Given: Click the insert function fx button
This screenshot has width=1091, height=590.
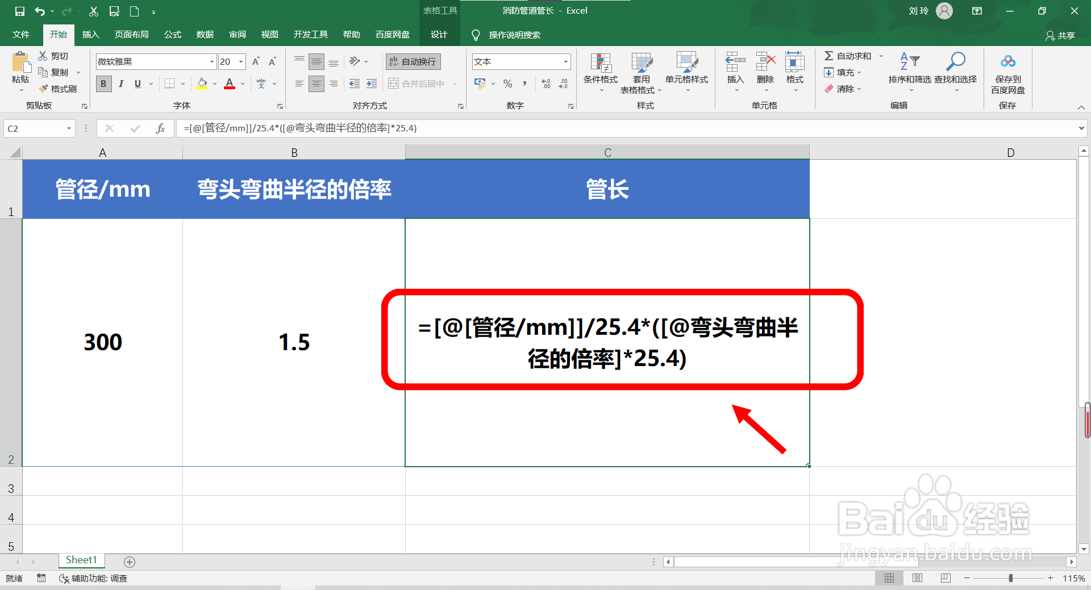Looking at the screenshot, I should point(161,128).
